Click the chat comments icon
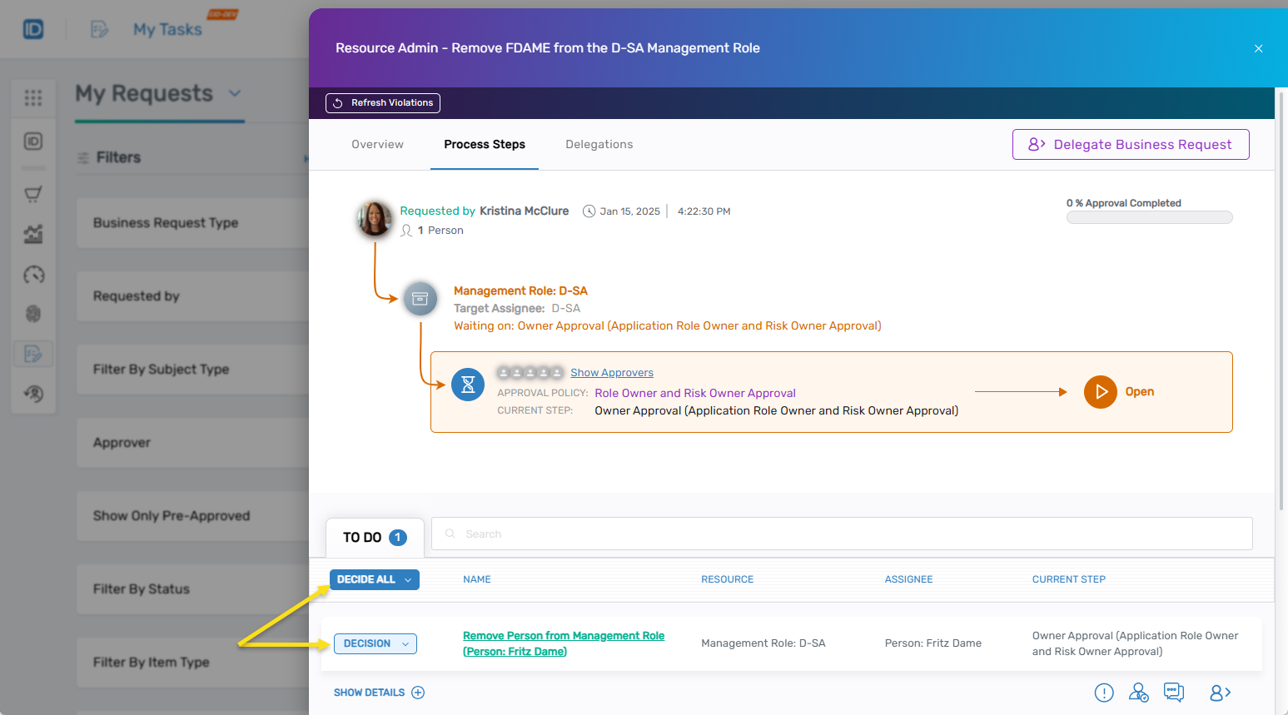The image size is (1288, 715). pyautogui.click(x=1174, y=693)
